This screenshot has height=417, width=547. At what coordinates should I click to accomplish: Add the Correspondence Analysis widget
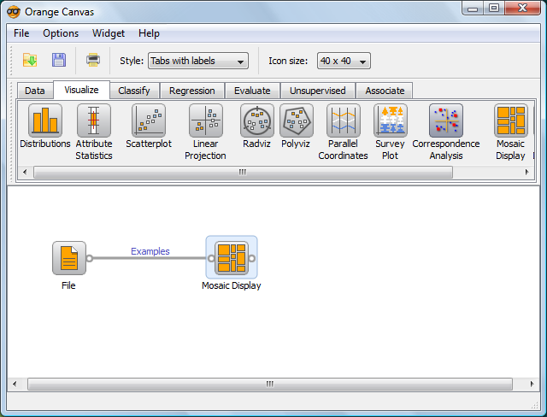click(446, 120)
